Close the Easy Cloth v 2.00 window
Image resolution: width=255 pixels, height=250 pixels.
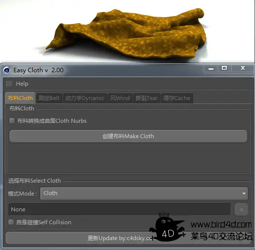[x=243, y=68]
